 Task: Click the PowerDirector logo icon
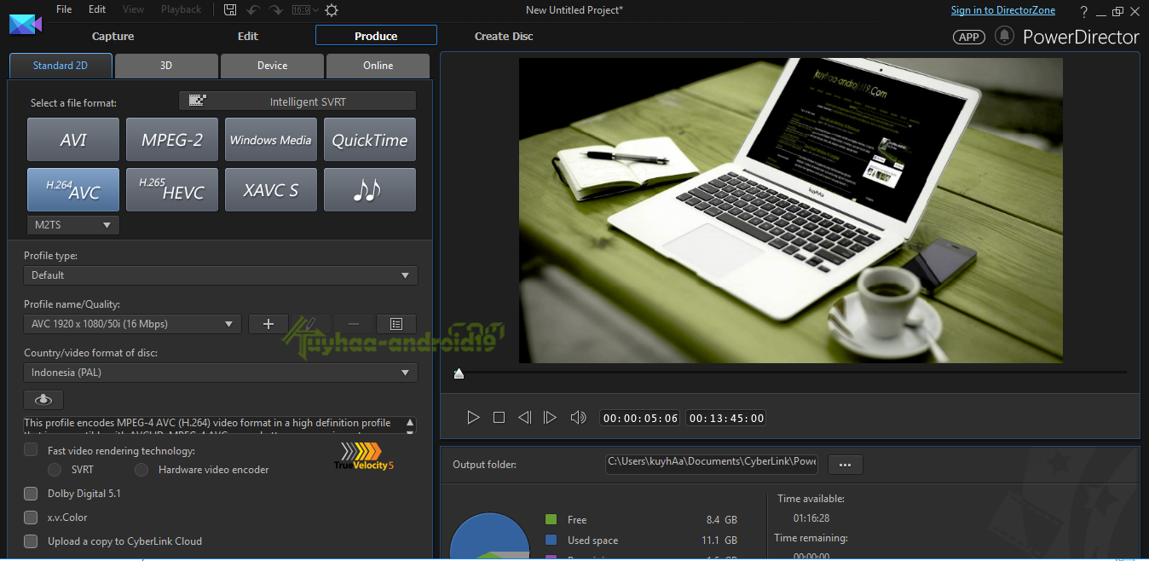coord(25,24)
